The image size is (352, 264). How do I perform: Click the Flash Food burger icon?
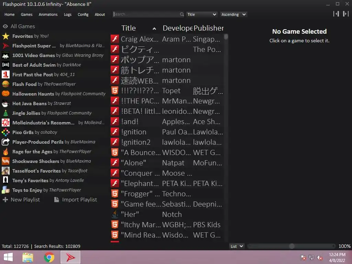(5, 84)
